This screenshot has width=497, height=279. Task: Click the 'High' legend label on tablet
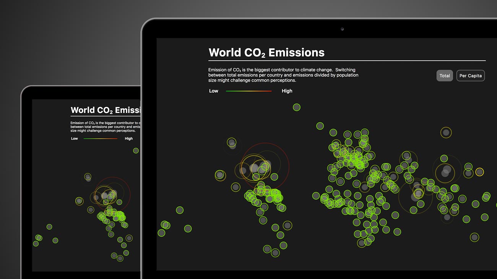coord(129,139)
